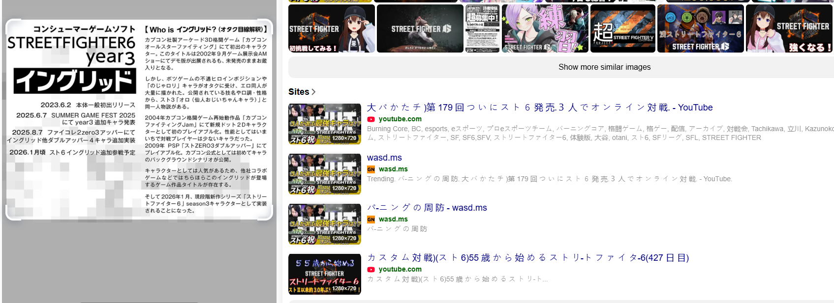Open 超 Street Fighter V similar image
834x303 pixels.
(x=622, y=28)
